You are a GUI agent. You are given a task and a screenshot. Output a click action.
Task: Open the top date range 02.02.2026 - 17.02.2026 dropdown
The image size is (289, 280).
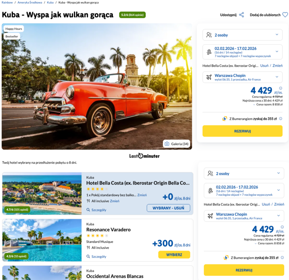(x=242, y=52)
